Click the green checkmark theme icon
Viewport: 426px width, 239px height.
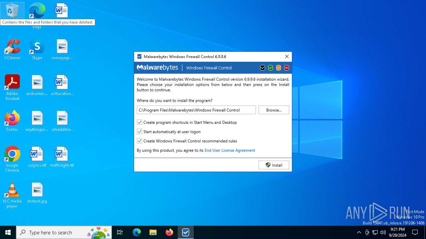271,68
